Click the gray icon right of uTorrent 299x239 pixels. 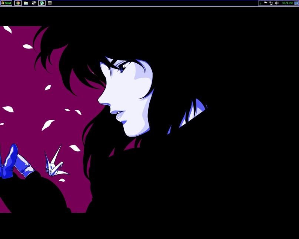pos(50,3)
